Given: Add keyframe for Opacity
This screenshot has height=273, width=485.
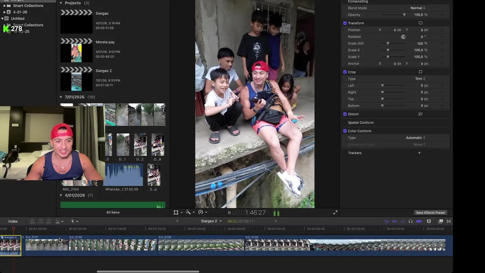Looking at the screenshot, I should coord(442,15).
